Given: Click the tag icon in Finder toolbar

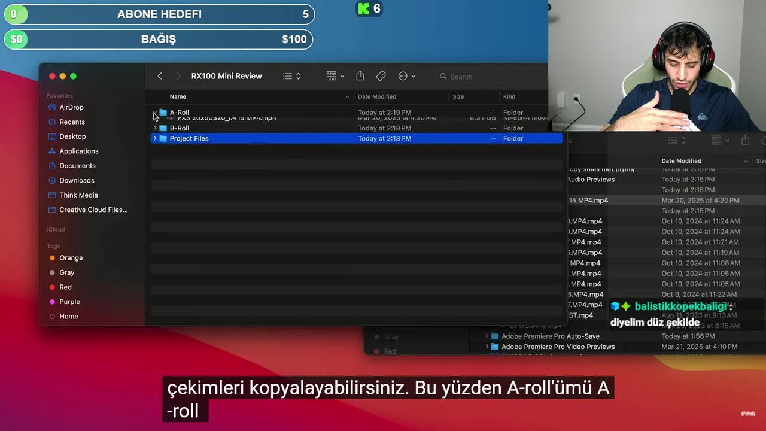Looking at the screenshot, I should 381,76.
